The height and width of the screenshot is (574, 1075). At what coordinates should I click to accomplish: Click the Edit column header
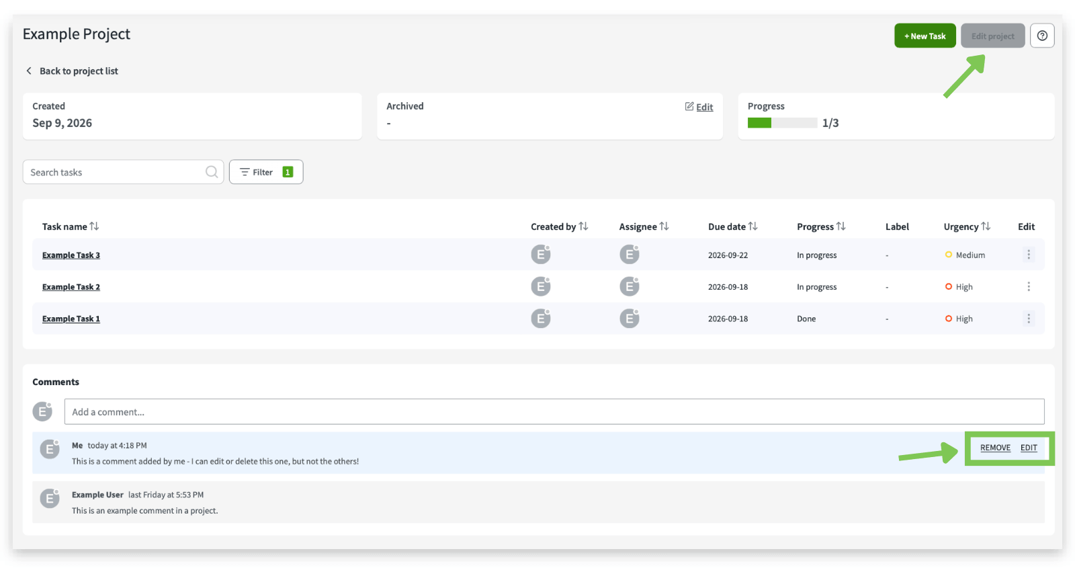point(1026,227)
